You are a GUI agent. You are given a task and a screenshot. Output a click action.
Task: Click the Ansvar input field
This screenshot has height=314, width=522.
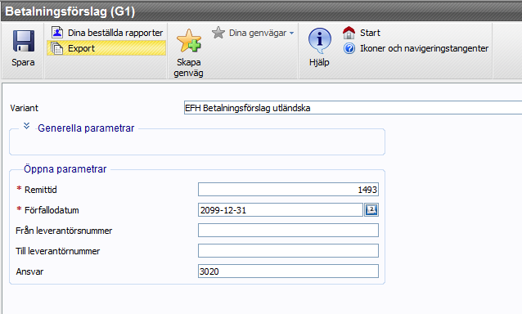(288, 271)
